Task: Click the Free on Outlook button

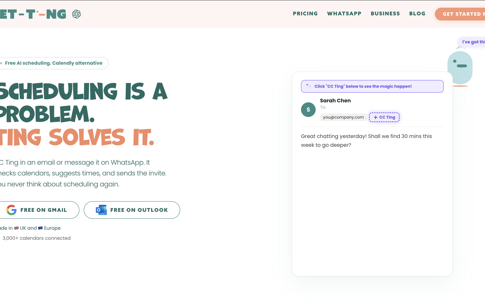Action: point(132,210)
